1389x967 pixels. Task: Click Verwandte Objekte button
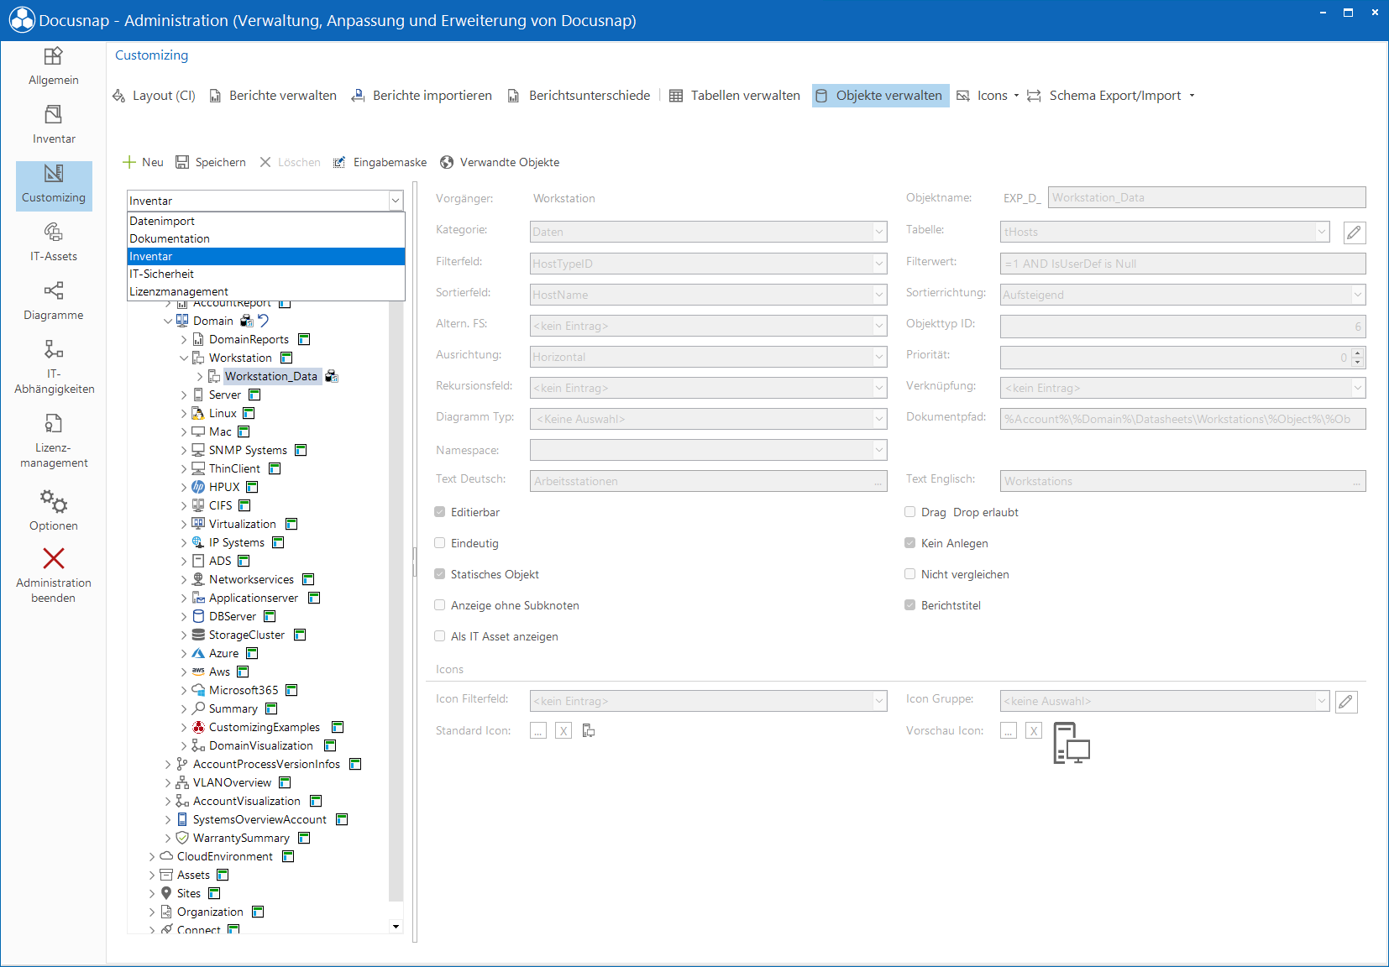[500, 162]
